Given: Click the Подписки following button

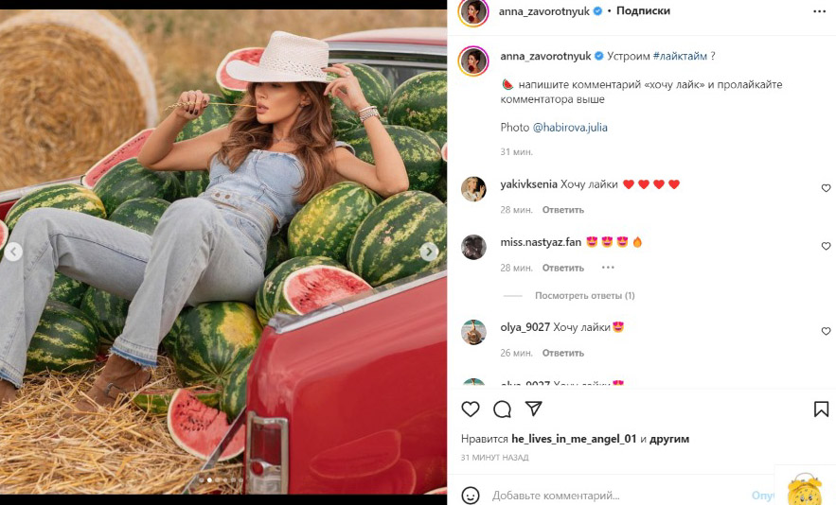Looking at the screenshot, I should point(643,11).
